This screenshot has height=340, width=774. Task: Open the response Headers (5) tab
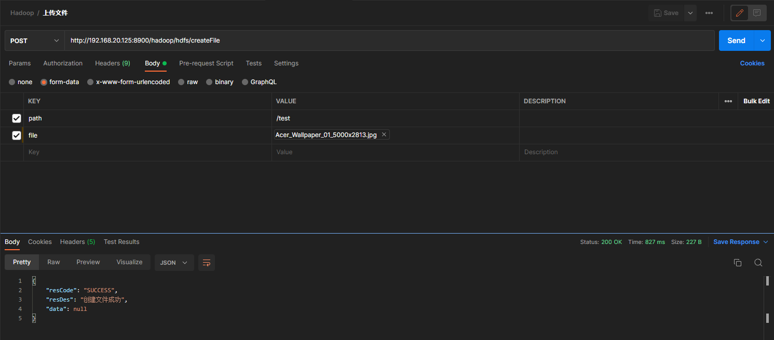pyautogui.click(x=77, y=242)
